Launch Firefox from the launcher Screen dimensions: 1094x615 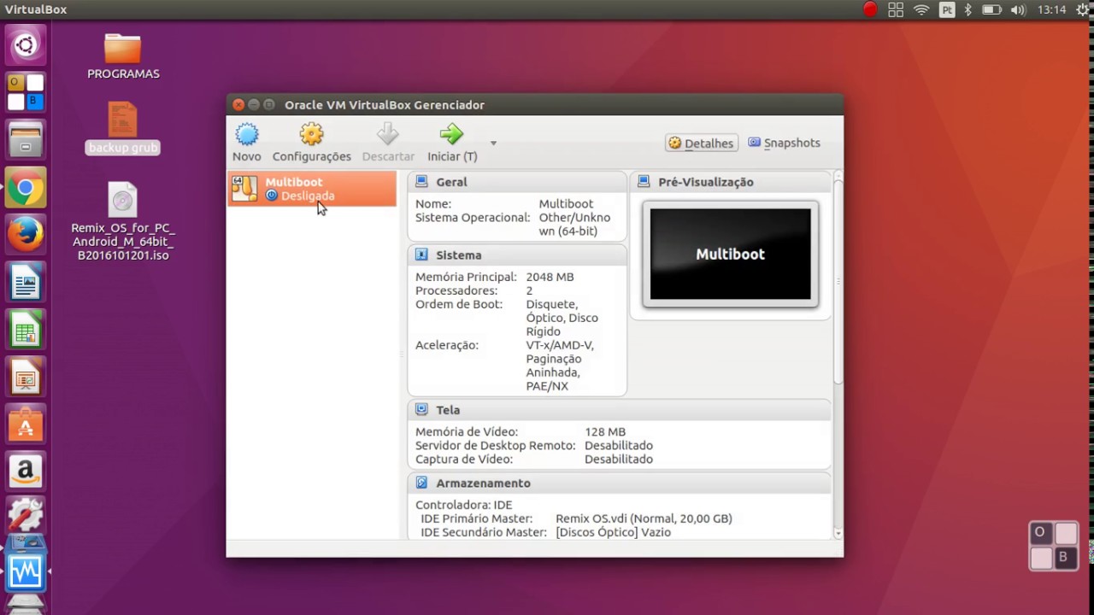coord(26,234)
